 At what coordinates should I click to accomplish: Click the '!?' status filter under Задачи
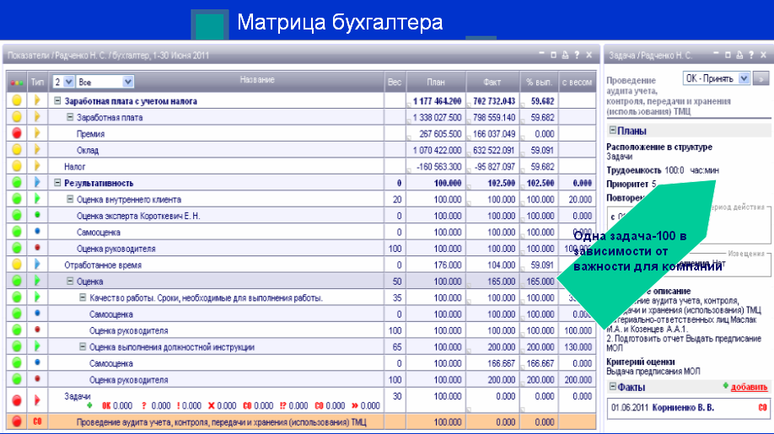(x=282, y=406)
